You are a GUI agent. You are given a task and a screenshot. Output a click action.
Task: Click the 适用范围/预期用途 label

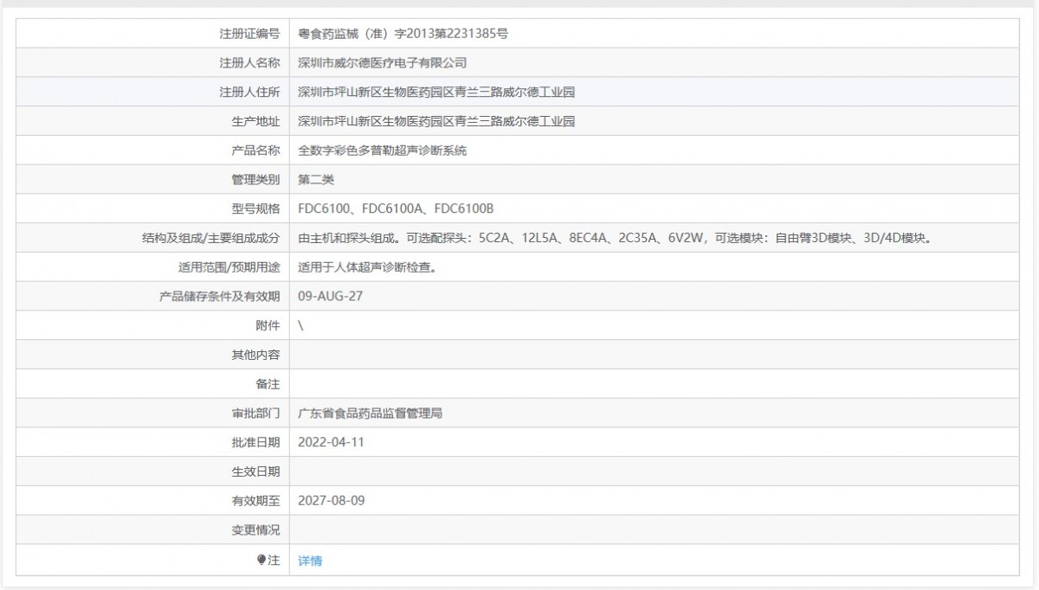coord(229,267)
